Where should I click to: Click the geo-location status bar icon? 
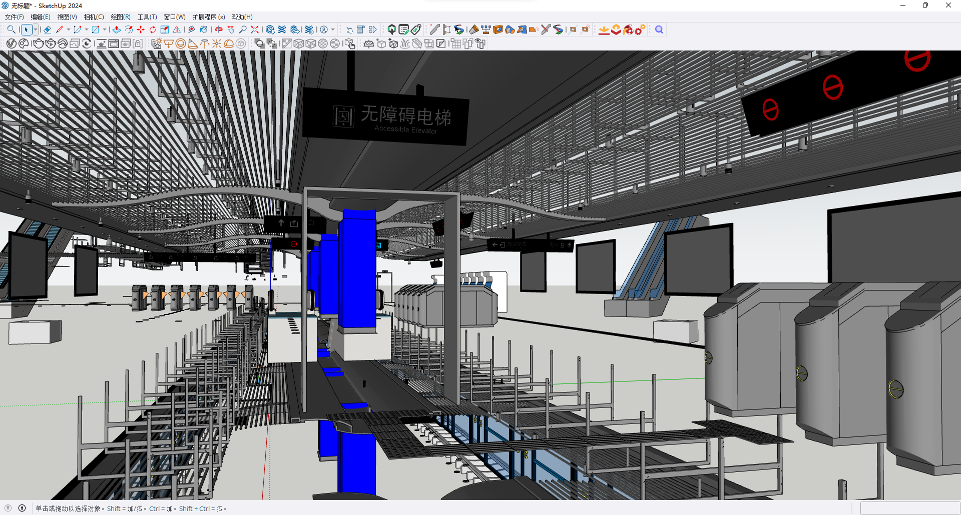coord(8,508)
